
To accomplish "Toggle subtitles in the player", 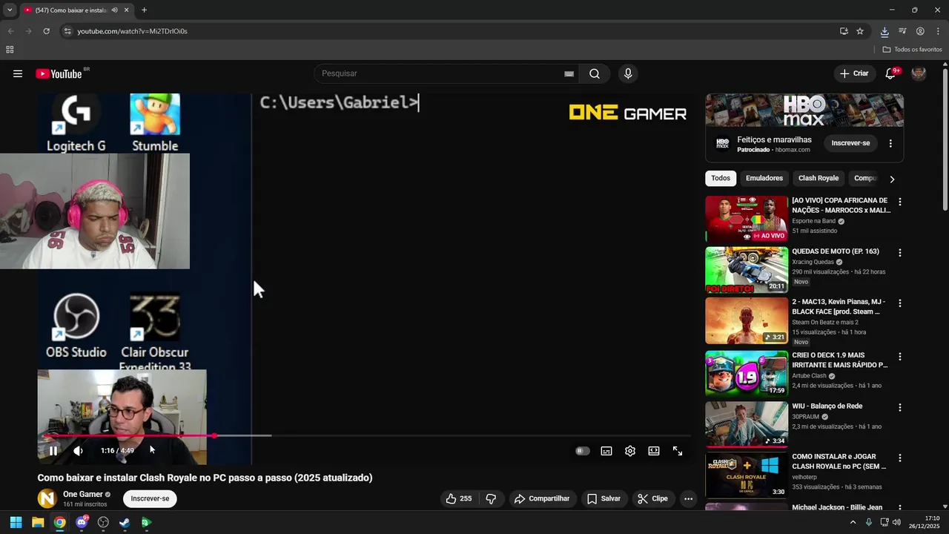I will [606, 450].
